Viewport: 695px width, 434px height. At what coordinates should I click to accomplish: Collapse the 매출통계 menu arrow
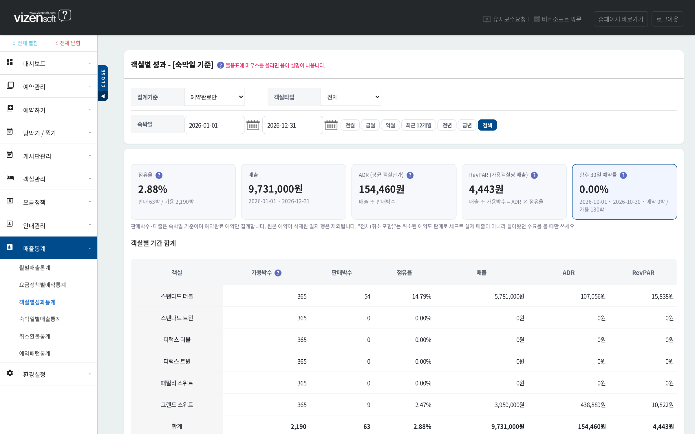click(90, 248)
